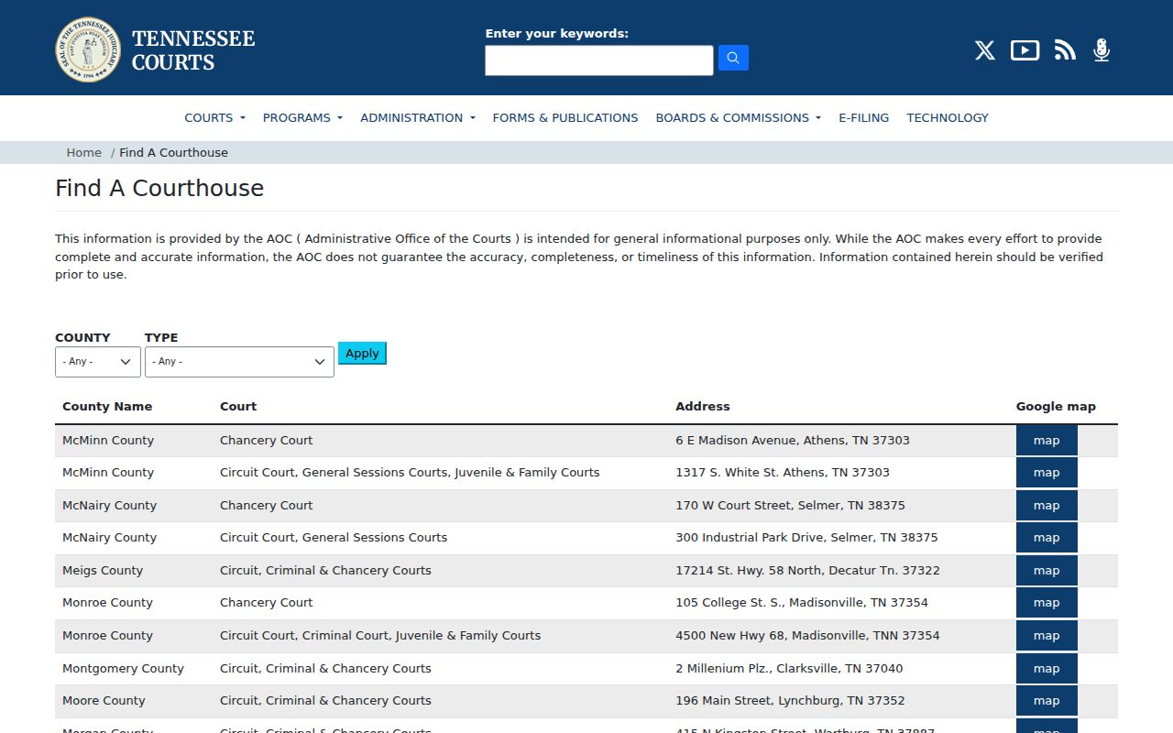Click the Tennessee Courts title text

pos(193,50)
